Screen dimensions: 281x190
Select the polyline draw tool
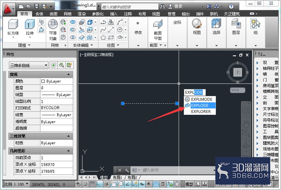(x=103, y=22)
